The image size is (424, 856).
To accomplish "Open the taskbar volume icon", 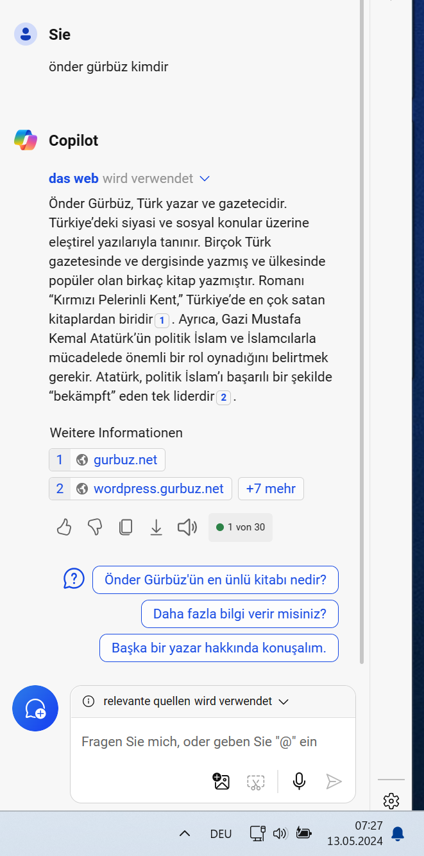I will (279, 834).
